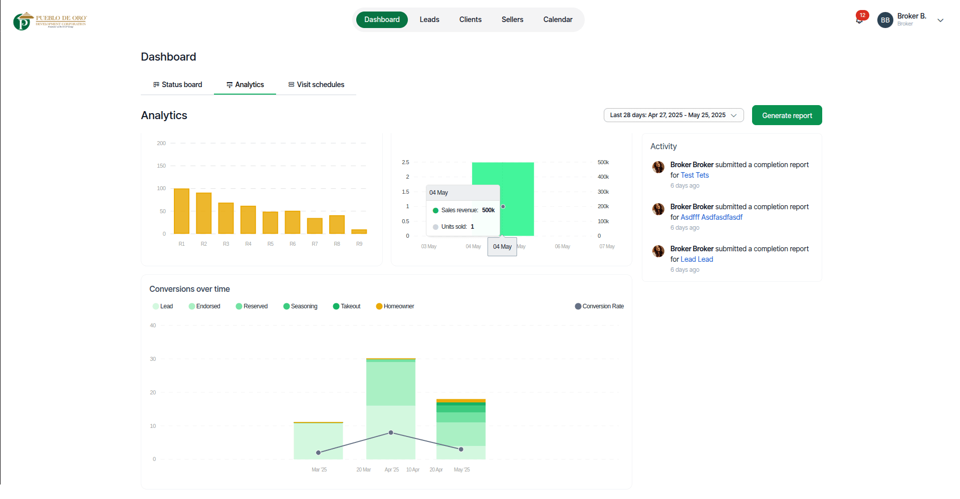This screenshot has width=960, height=499.
Task: Click the Visit schedules list icon
Action: pos(291,85)
